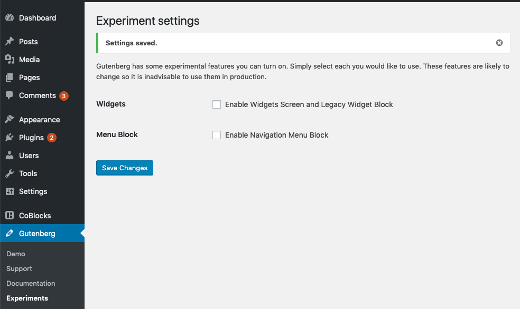This screenshot has width=520, height=309.
Task: Click the Appearance paintbrush icon
Action: 10,119
